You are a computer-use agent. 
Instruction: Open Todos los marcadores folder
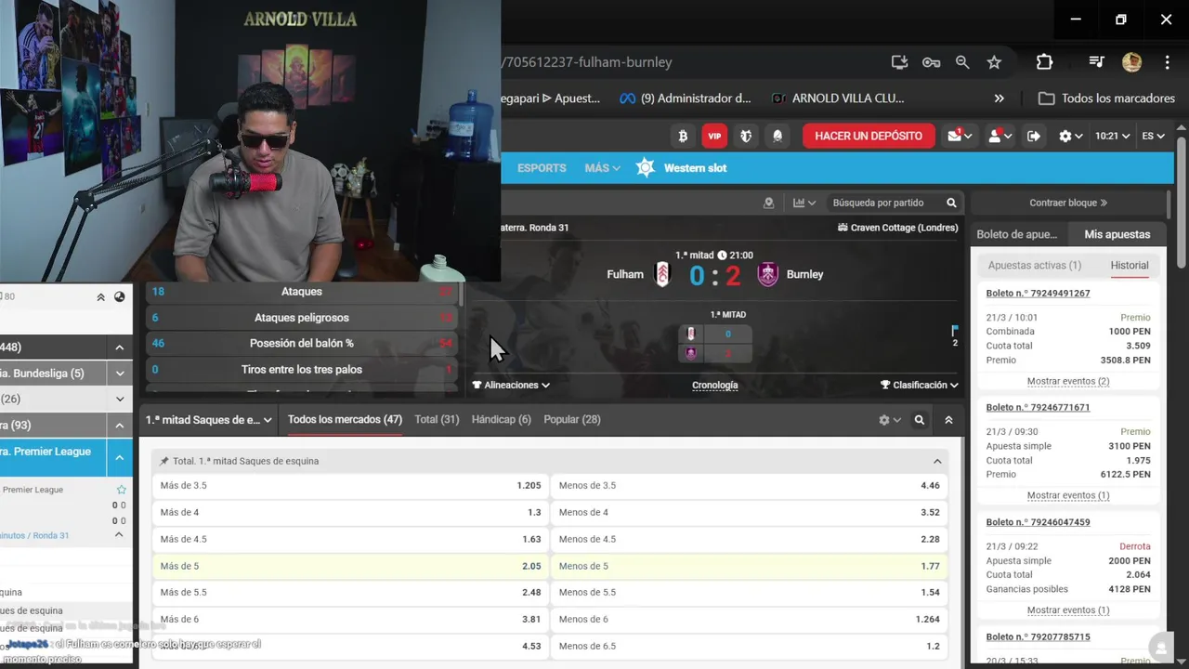click(1106, 98)
